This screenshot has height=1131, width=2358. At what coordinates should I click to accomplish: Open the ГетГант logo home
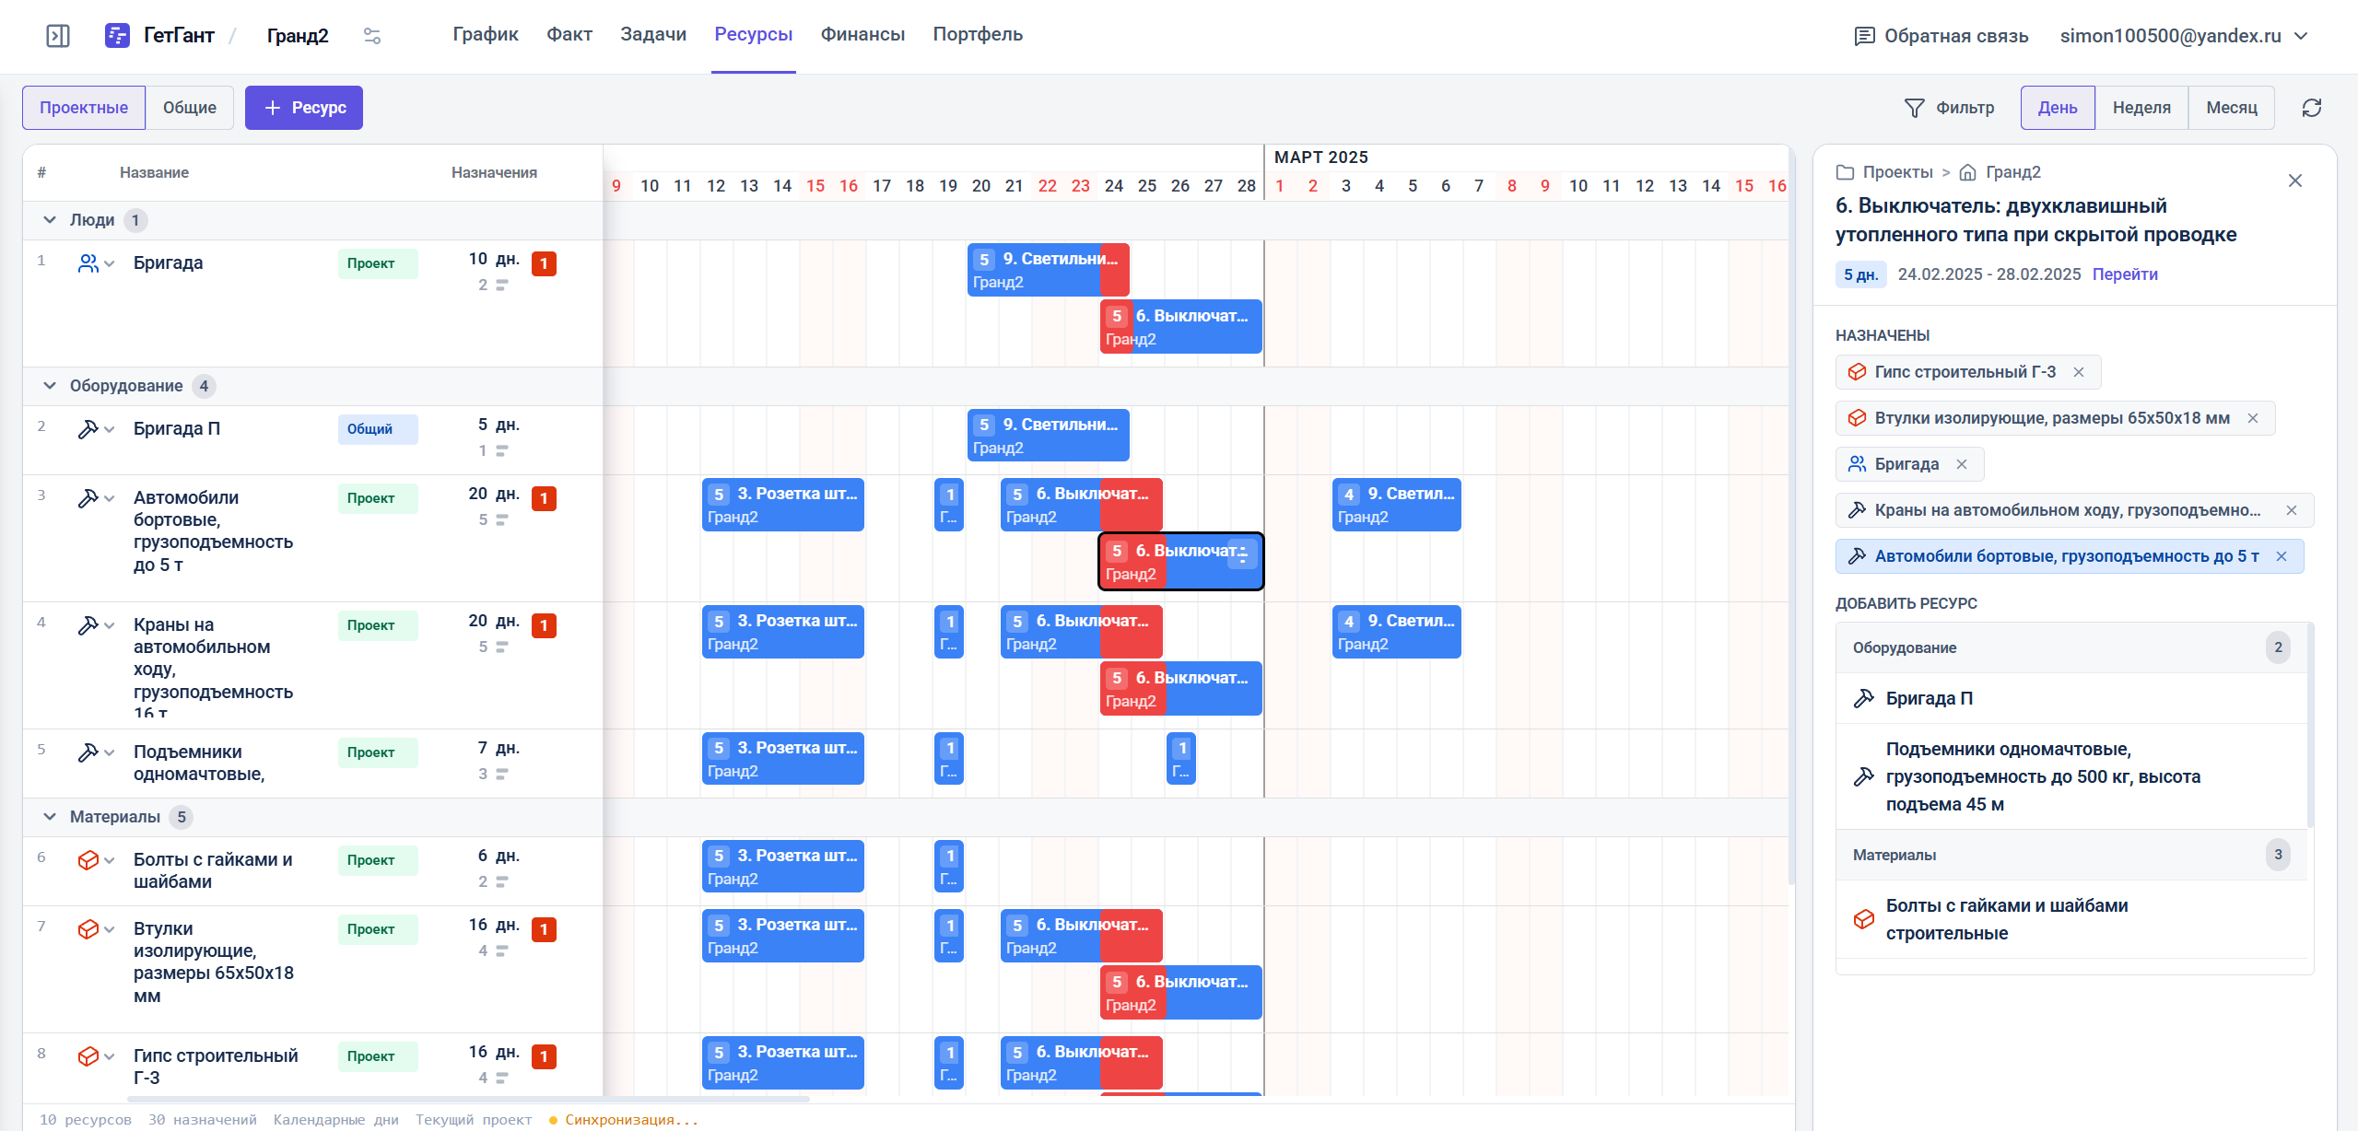159,36
